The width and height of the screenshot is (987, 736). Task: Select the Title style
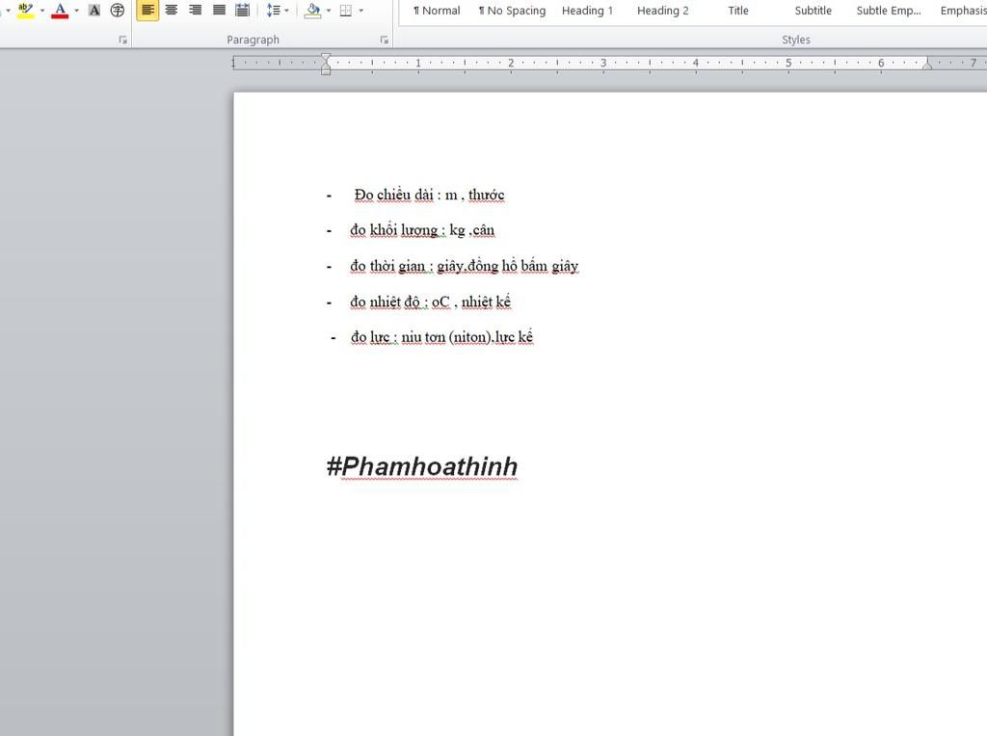click(x=738, y=11)
